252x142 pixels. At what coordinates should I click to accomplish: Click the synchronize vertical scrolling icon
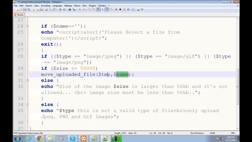click(89, 9)
